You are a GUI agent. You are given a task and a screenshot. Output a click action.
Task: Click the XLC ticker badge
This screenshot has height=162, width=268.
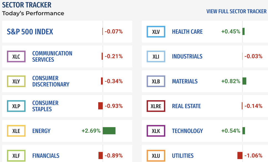[x=16, y=56]
